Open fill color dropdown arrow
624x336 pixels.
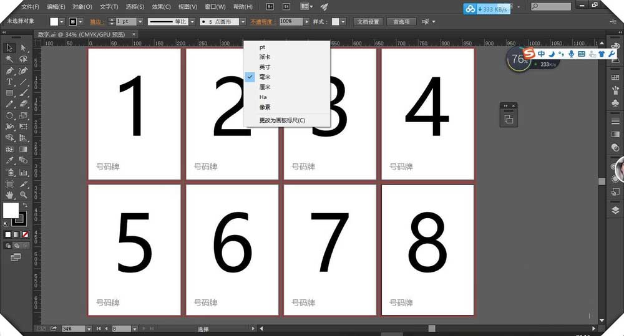[62, 21]
